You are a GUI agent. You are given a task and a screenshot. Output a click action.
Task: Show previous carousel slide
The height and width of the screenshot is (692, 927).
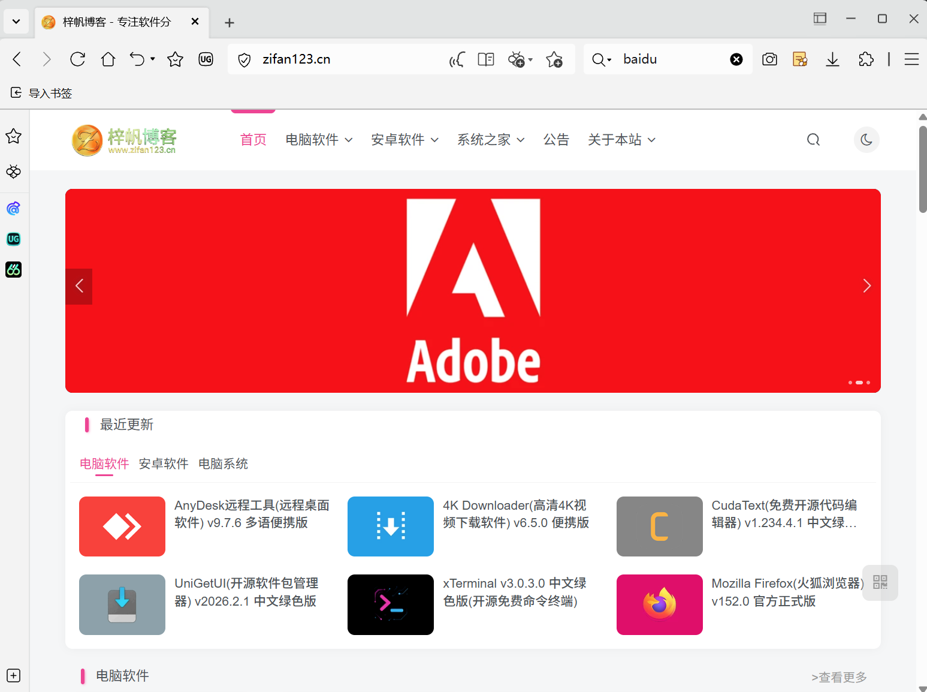coord(79,287)
